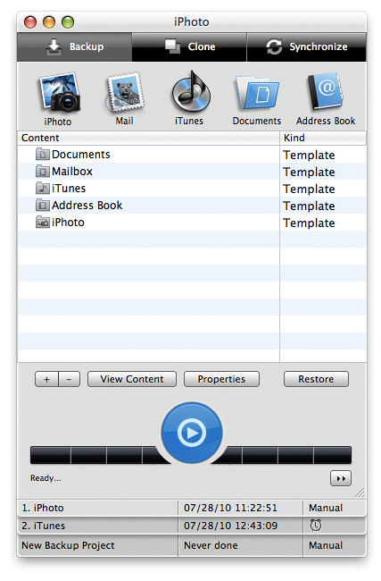The width and height of the screenshot is (381, 581).
Task: Add an item with the plus button
Action: pos(46,379)
